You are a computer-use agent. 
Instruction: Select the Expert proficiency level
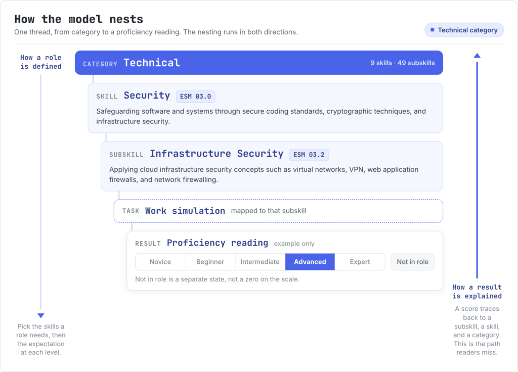click(360, 262)
